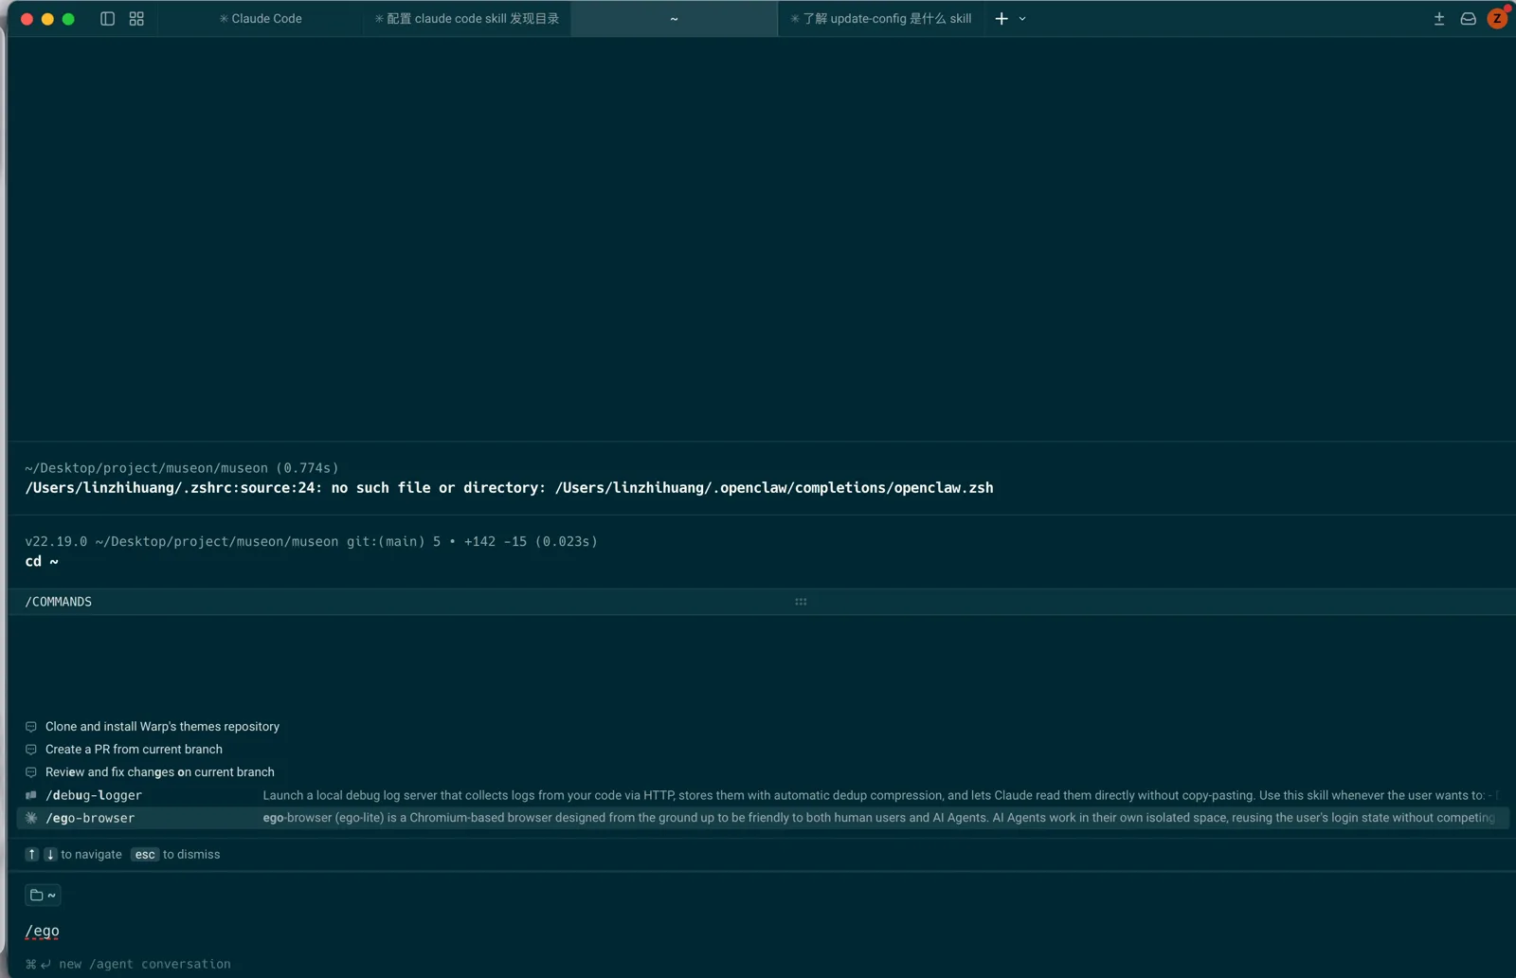Select the highlighted /ego-browser command suggestion
1516x978 pixels.
(763, 818)
